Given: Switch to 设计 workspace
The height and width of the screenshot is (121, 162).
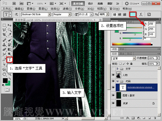Looking at the screenshot, I should pyautogui.click(x=91, y=4).
